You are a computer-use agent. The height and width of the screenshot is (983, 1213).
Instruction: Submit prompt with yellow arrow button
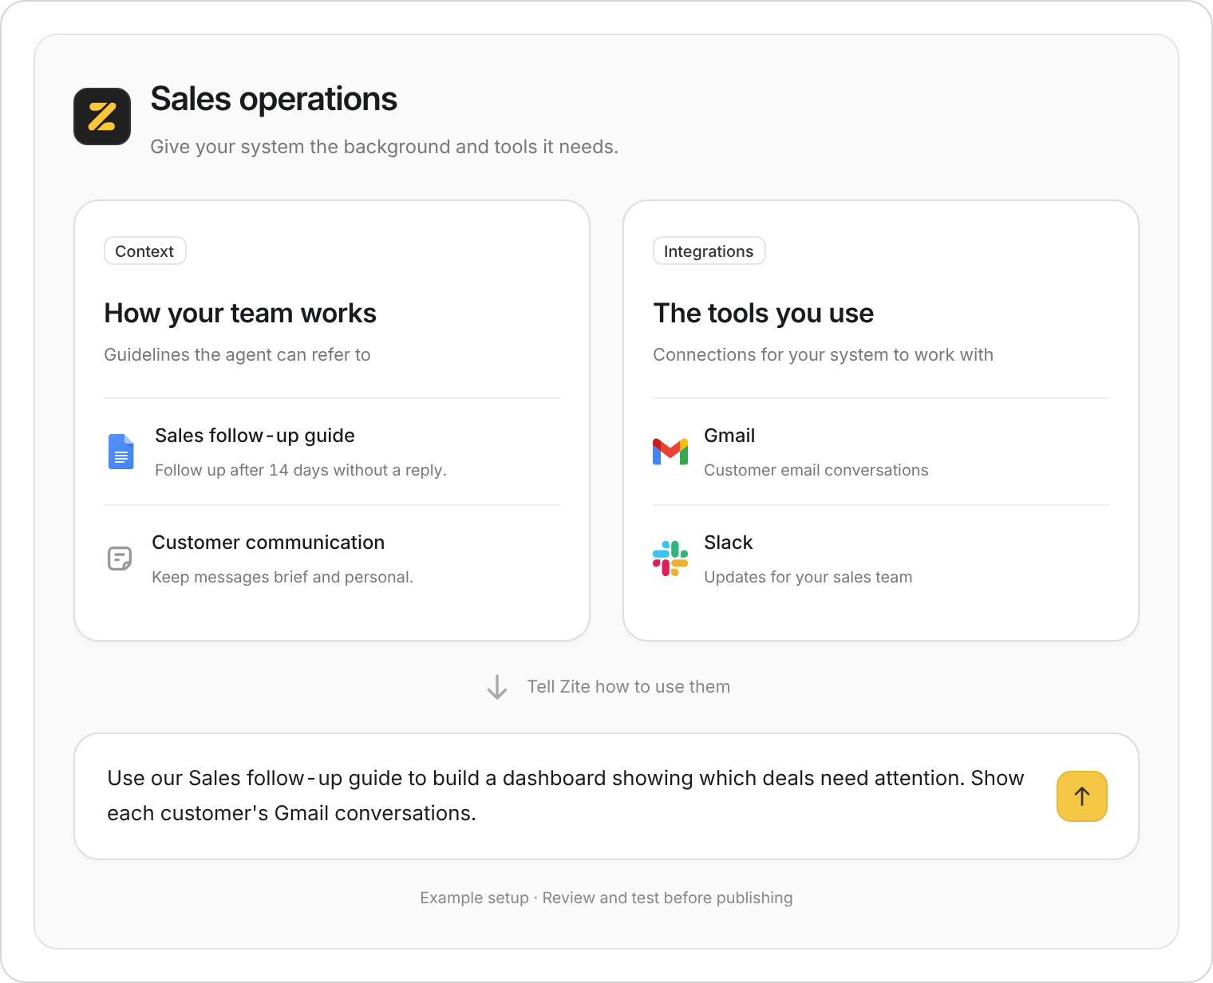pyautogui.click(x=1082, y=796)
